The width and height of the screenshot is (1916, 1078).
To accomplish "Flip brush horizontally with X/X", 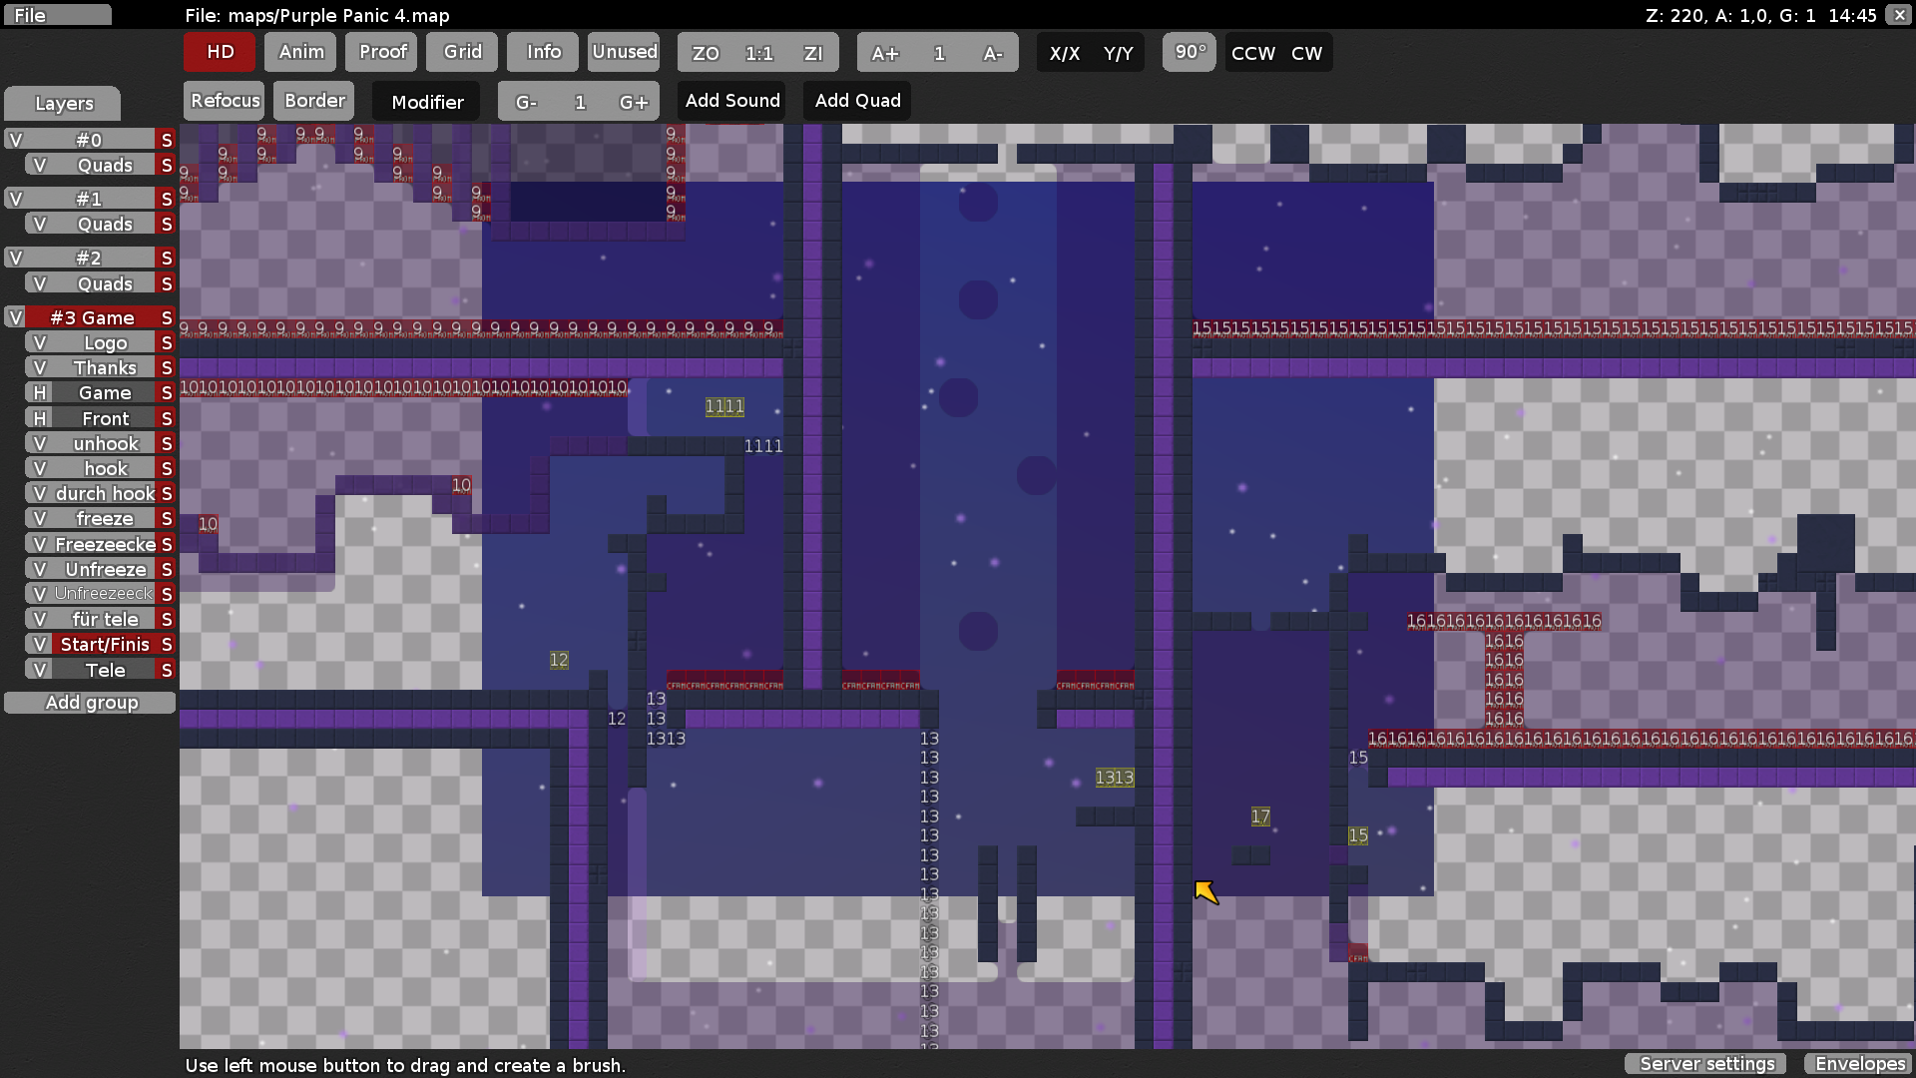I will (x=1064, y=53).
